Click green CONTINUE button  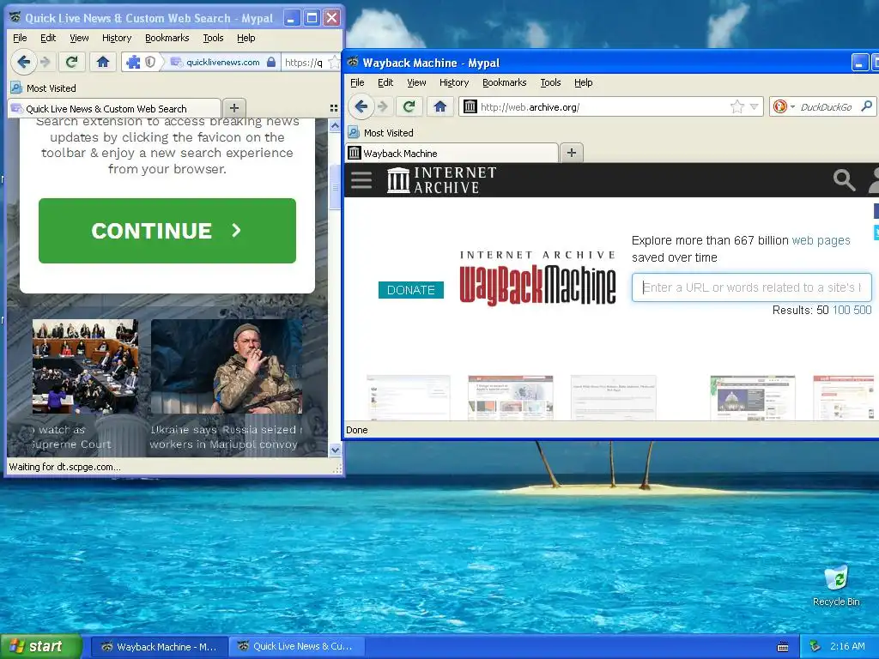167,230
